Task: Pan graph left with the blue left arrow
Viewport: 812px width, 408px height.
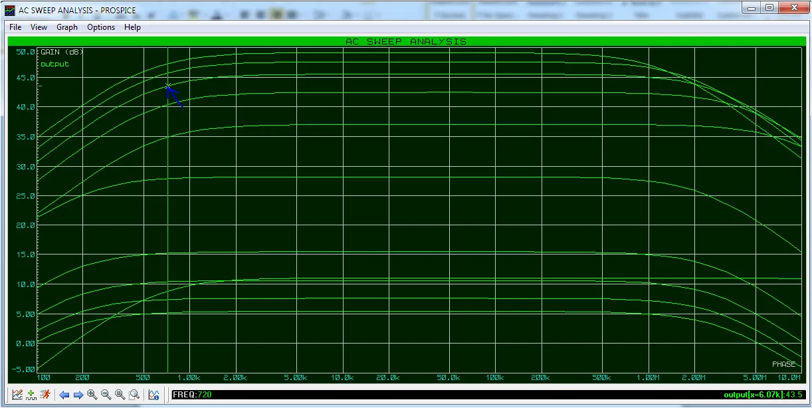Action: [64, 395]
